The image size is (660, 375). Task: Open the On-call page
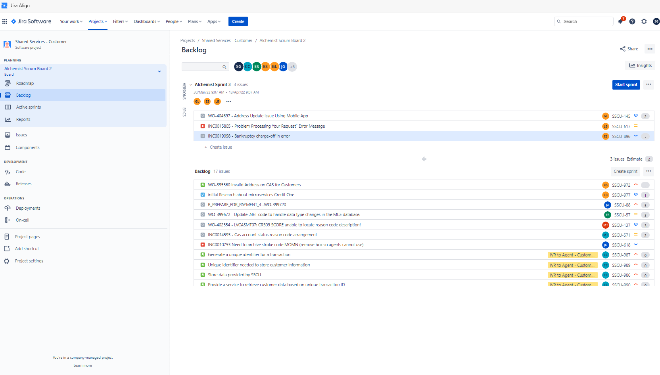click(x=22, y=220)
